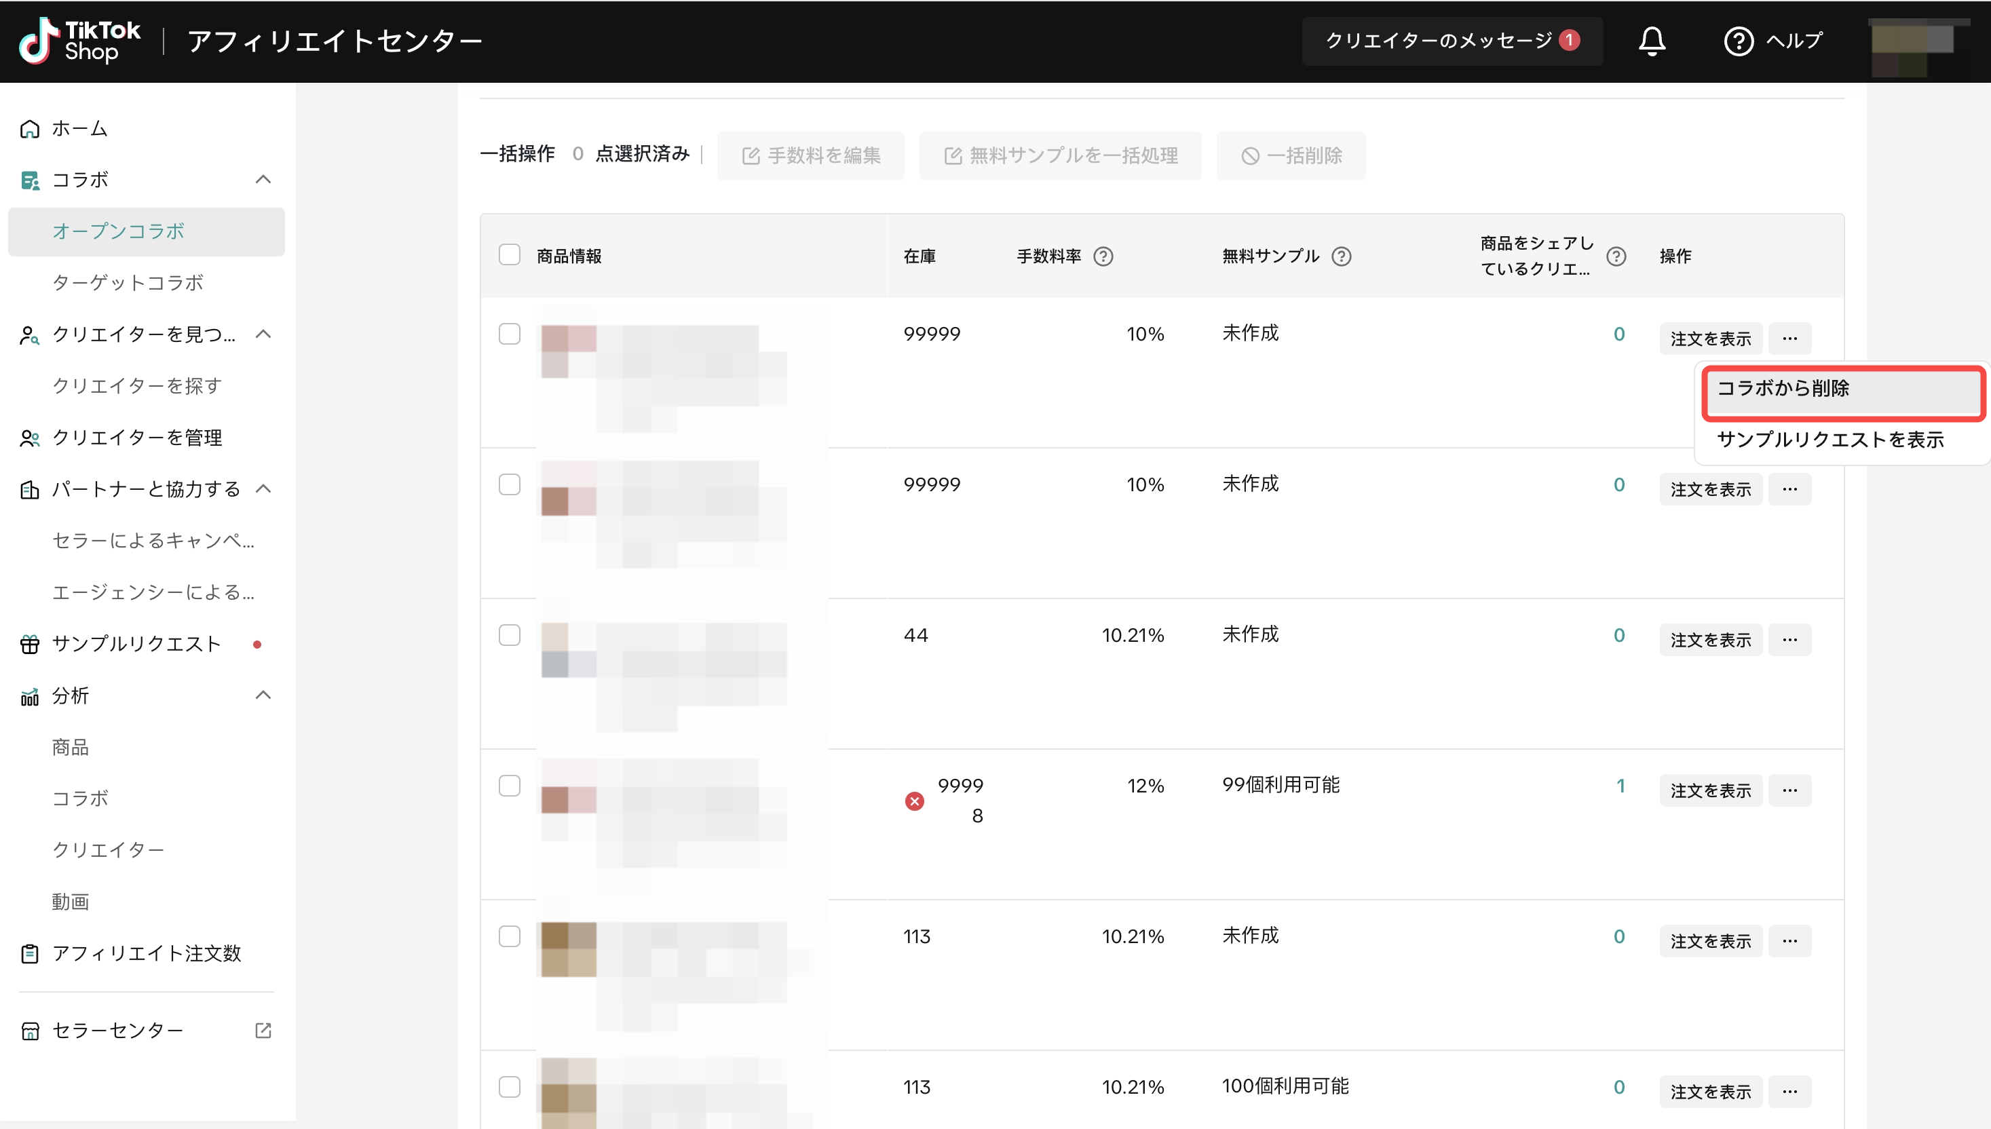Open more options for the stock 44 row
This screenshot has width=1991, height=1129.
tap(1789, 640)
